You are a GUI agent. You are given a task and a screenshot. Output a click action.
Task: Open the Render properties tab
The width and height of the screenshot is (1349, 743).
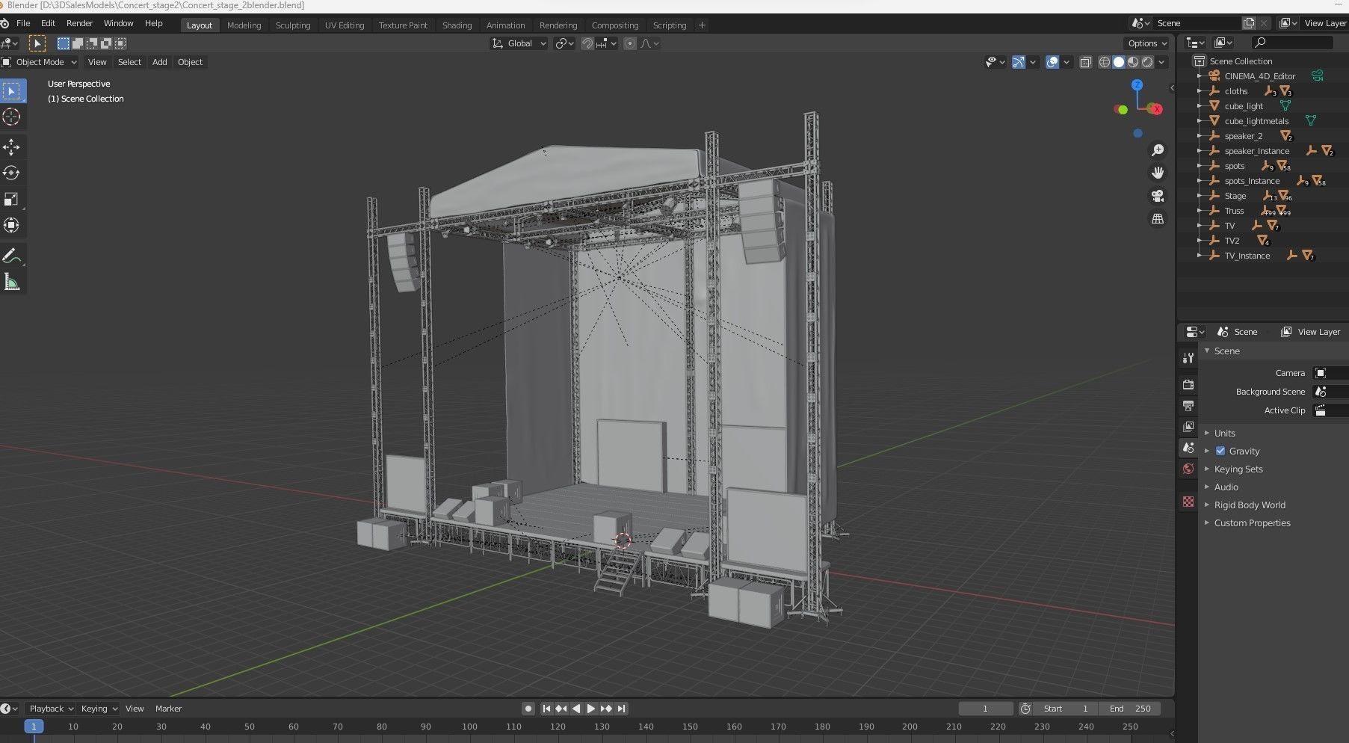pyautogui.click(x=1188, y=384)
